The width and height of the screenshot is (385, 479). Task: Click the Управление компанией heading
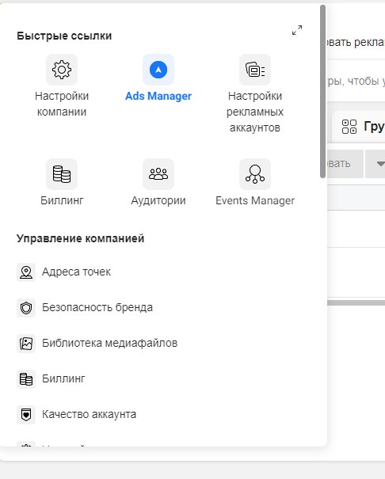[x=80, y=238]
